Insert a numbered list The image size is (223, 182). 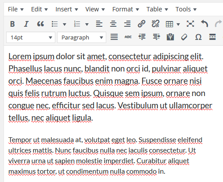[x=77, y=24]
